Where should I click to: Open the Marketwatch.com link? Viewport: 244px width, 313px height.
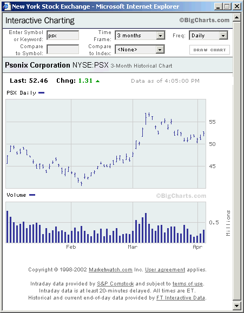pyautogui.click(x=110, y=270)
